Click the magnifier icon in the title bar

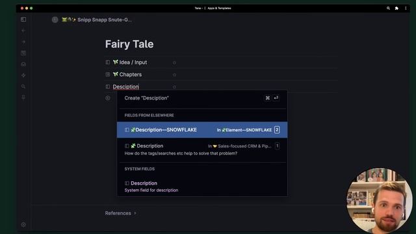coord(388,8)
